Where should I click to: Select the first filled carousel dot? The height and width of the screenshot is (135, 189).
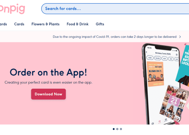[114, 129]
